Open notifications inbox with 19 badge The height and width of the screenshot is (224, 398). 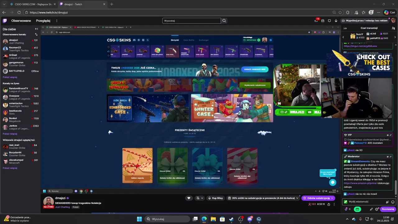coord(316,21)
